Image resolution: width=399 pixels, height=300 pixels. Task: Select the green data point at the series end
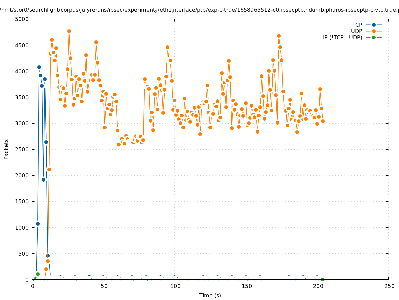click(323, 279)
